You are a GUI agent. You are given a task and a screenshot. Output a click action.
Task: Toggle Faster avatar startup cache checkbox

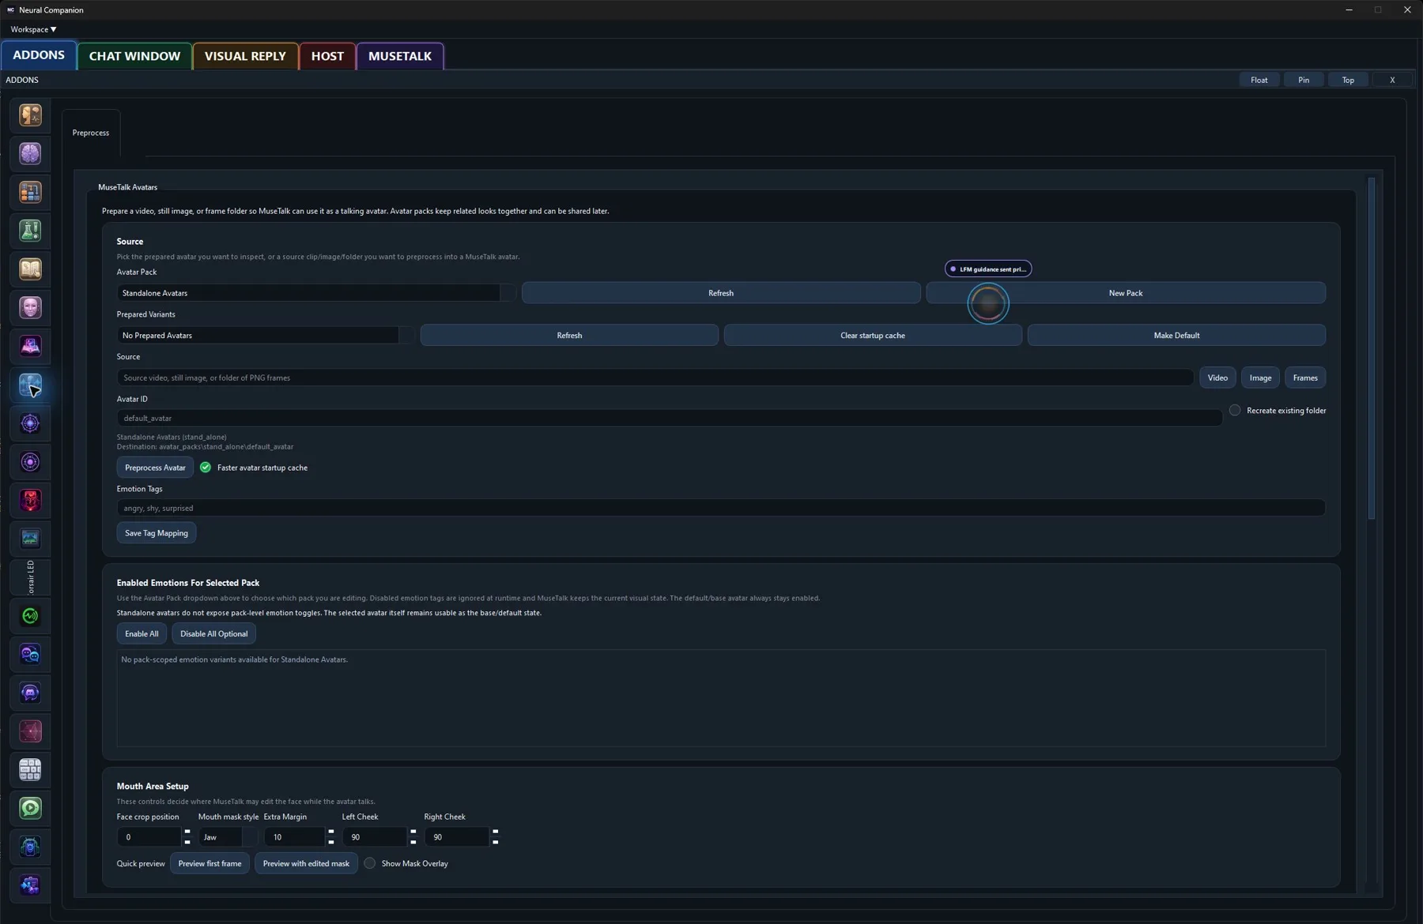(x=206, y=468)
